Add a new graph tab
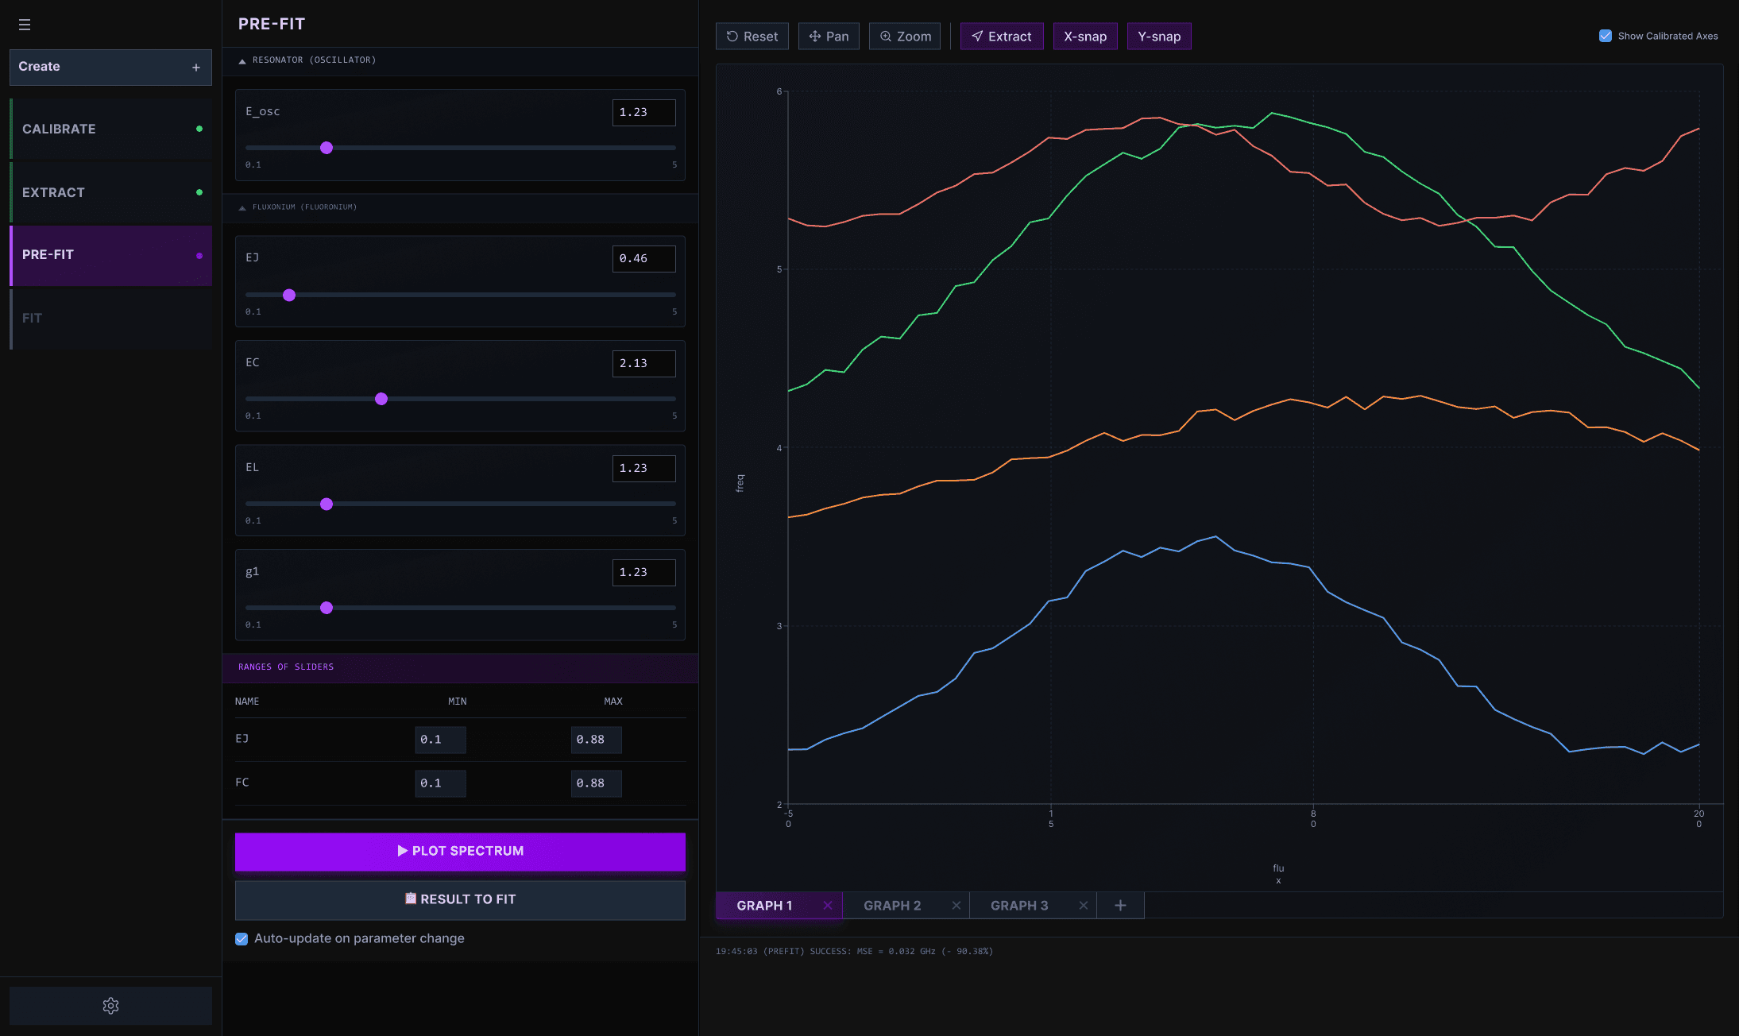The height and width of the screenshot is (1036, 1739). 1120,906
